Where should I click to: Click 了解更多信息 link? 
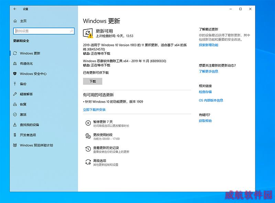click(209, 71)
